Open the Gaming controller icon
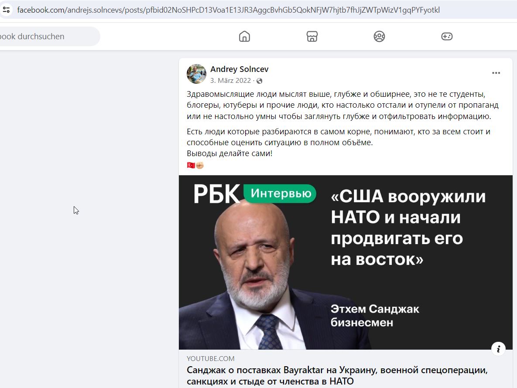 [447, 36]
